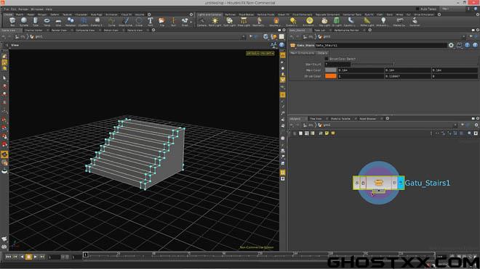
Task: Select the Tube shelf tool
Action: click(35, 21)
